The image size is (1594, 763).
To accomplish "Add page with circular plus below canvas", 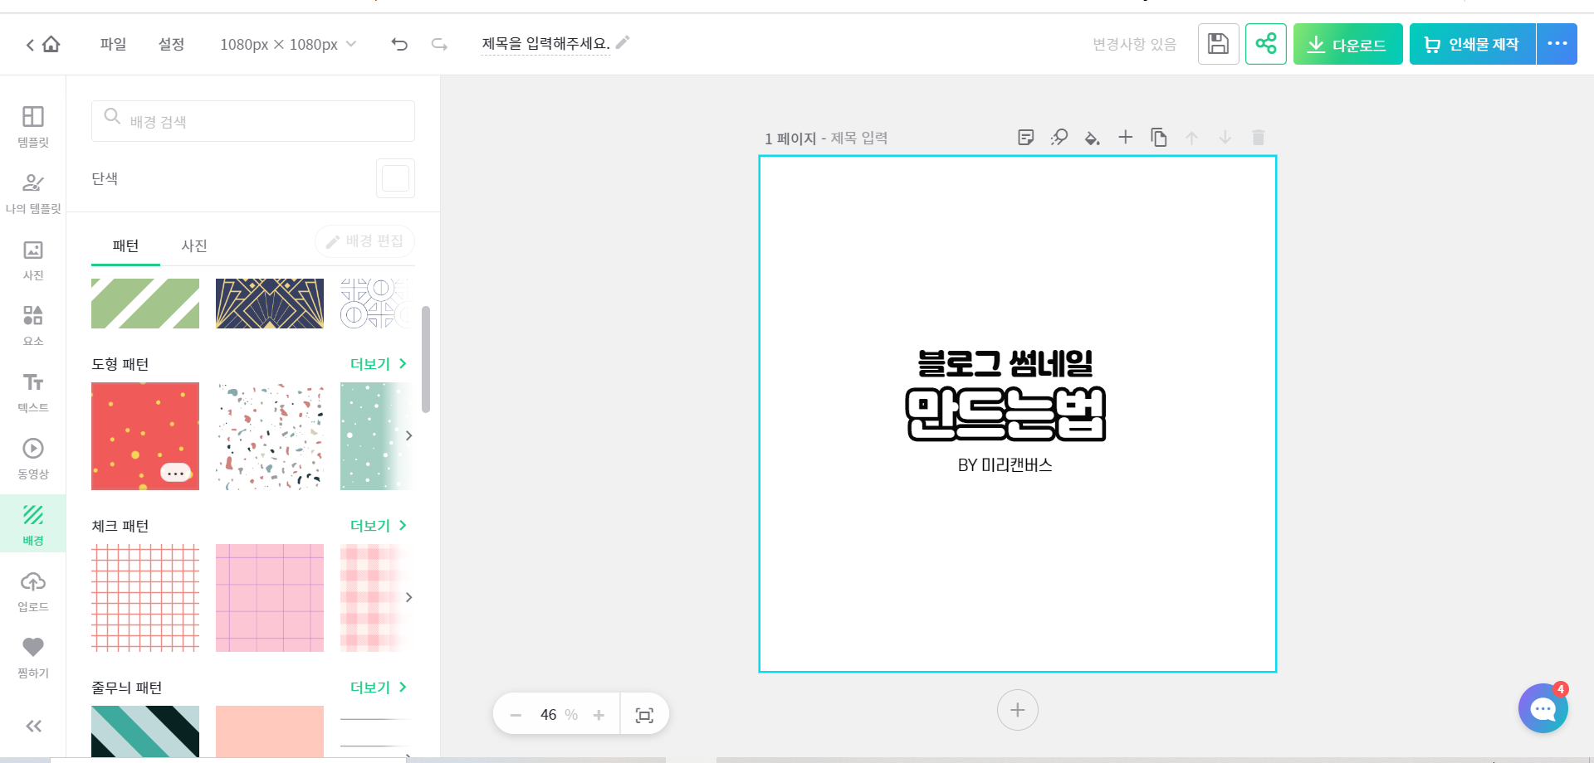I will coord(1017,710).
